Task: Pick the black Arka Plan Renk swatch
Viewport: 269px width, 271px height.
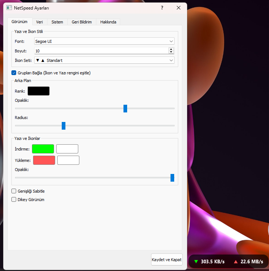Action: 39,91
